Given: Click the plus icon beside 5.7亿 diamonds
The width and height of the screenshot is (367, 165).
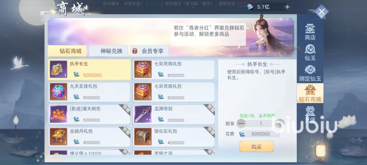Looking at the screenshot, I should (x=287, y=7).
